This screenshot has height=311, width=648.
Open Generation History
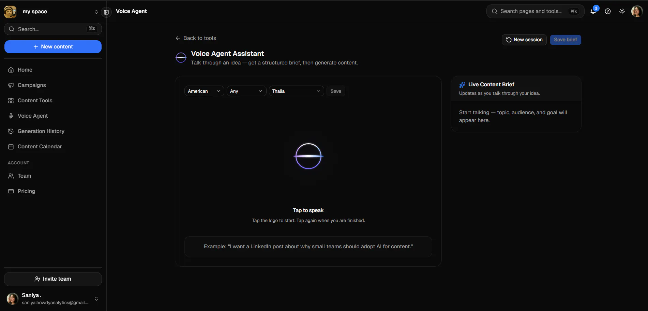pos(53,131)
